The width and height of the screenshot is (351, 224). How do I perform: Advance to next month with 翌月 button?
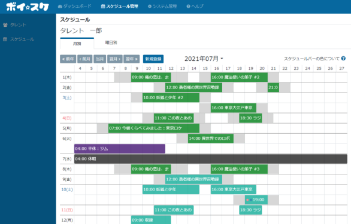tap(115, 59)
